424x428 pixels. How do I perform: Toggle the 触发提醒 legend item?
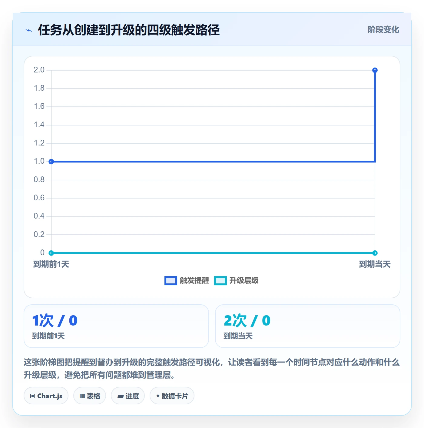point(187,281)
